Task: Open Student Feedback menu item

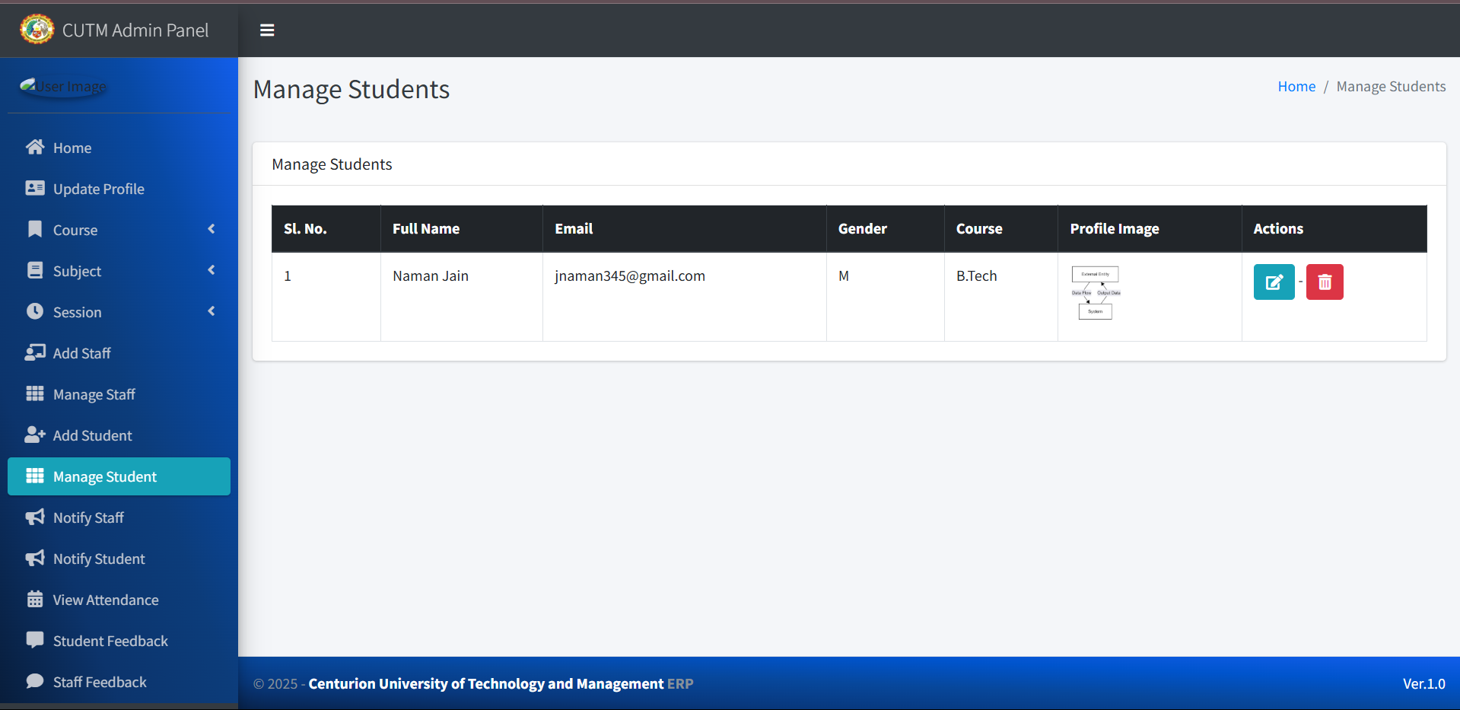Action: click(119, 641)
